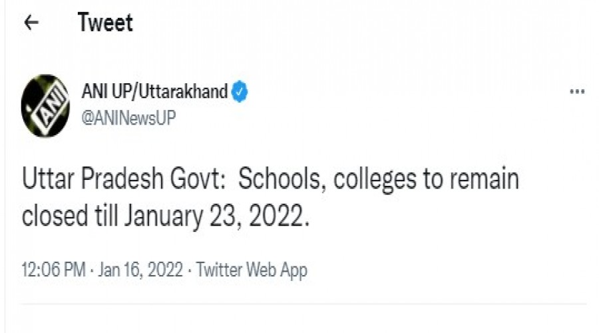The image size is (599, 333).
Task: Click the Jan 16, 2022 date
Action: point(138,270)
